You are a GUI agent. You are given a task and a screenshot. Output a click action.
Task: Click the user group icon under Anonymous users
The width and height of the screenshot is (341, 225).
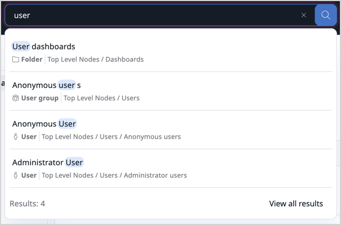tap(16, 98)
